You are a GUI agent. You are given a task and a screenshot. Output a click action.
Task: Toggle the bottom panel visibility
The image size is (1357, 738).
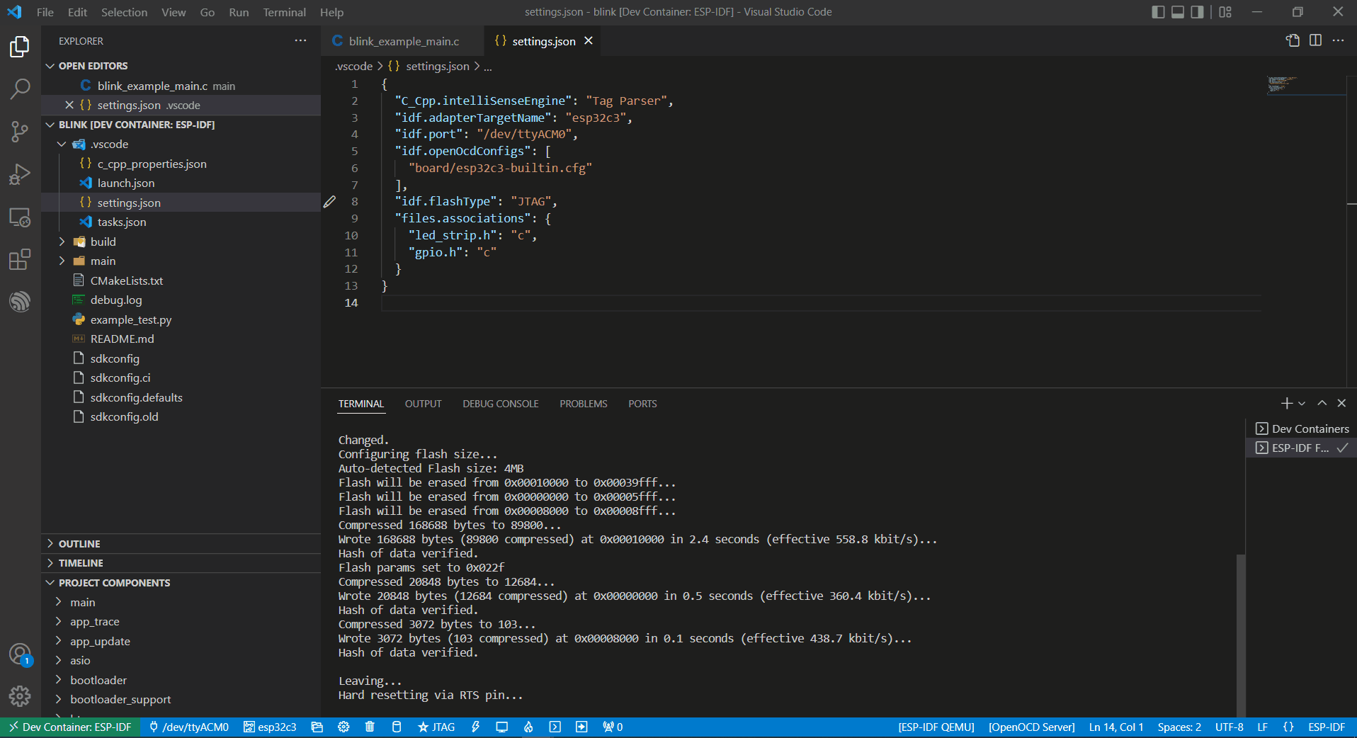click(1178, 12)
